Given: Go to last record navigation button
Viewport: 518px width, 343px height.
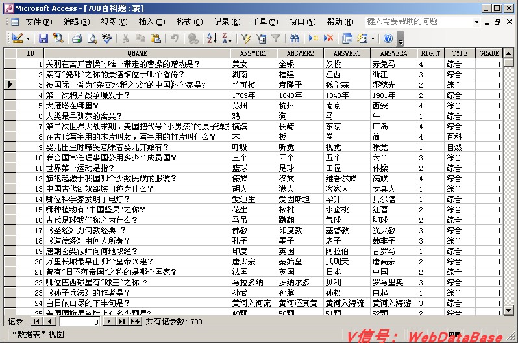Looking at the screenshot, I should (122, 321).
